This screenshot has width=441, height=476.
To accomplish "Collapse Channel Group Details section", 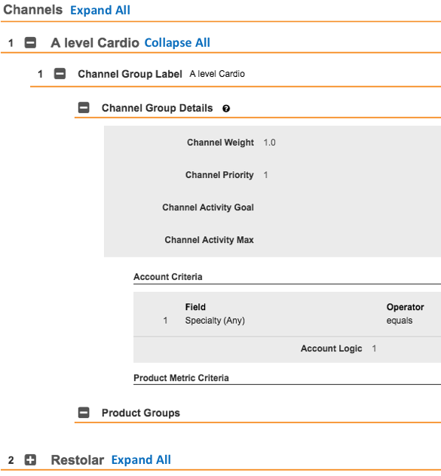I will pyautogui.click(x=84, y=108).
